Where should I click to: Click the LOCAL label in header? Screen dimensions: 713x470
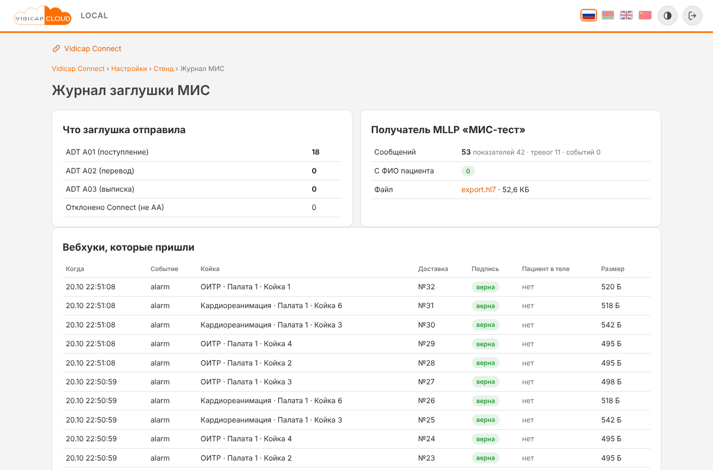click(94, 16)
